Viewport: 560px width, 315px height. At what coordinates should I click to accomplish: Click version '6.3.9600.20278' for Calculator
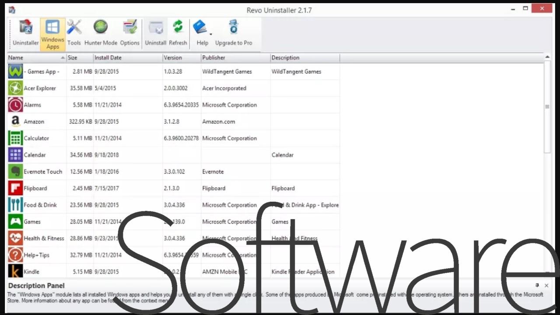181,138
